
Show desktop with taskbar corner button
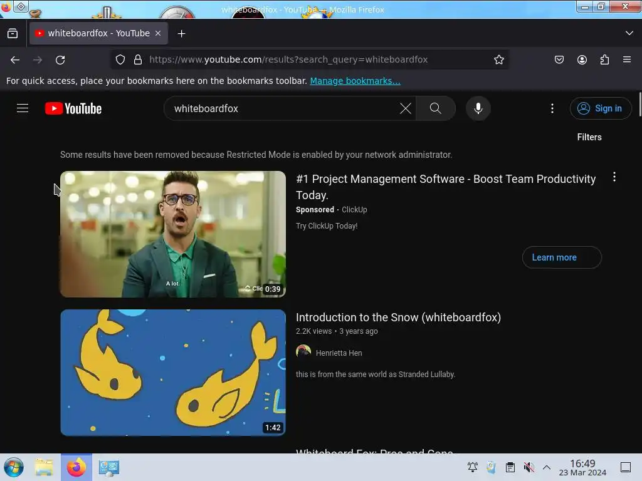click(x=626, y=467)
